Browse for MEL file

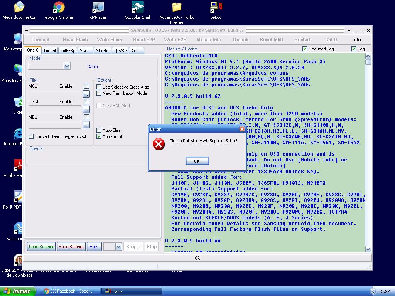(x=86, y=124)
